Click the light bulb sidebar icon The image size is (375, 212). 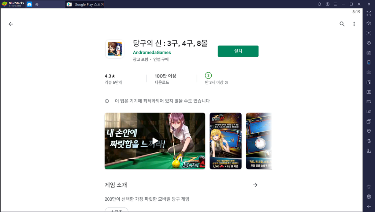click(369, 187)
